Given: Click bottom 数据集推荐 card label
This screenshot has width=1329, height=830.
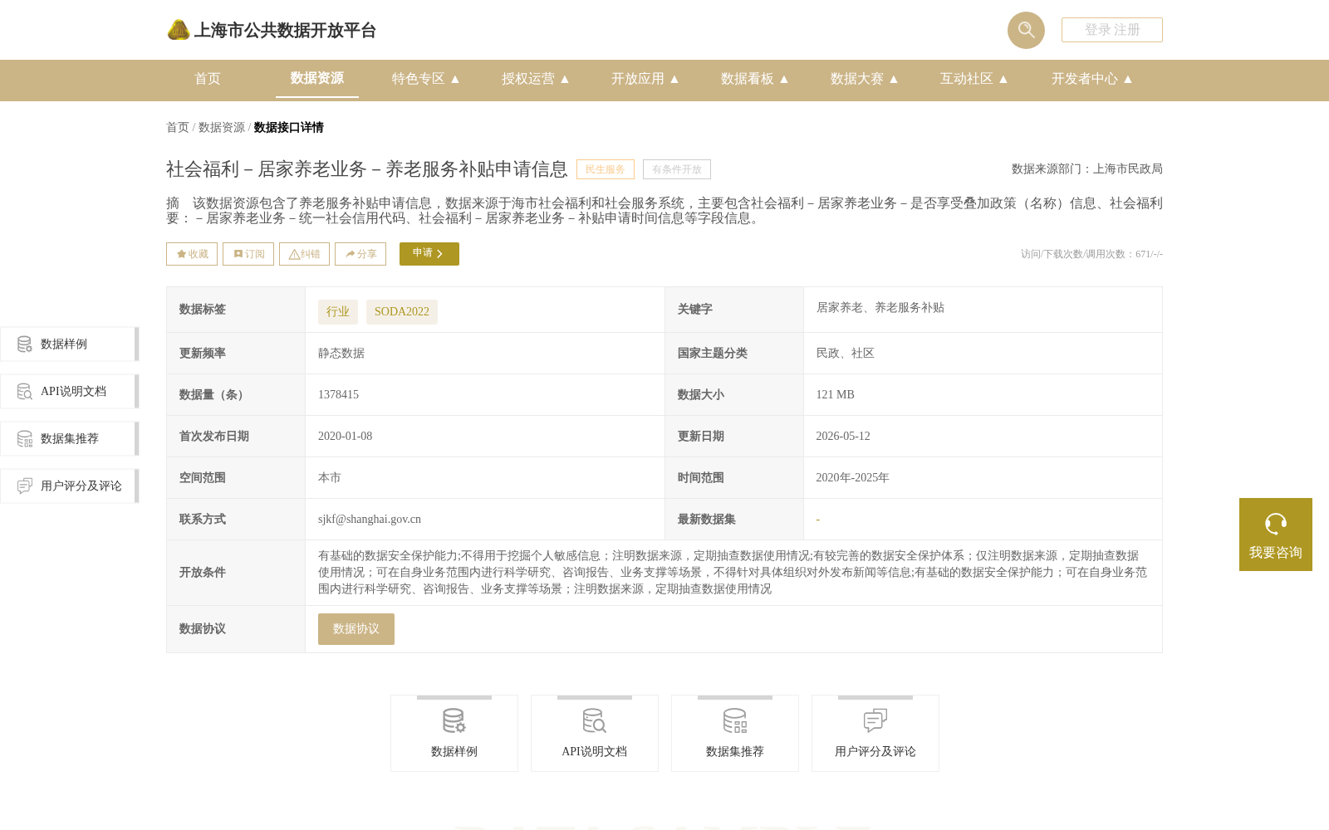Looking at the screenshot, I should tap(735, 751).
